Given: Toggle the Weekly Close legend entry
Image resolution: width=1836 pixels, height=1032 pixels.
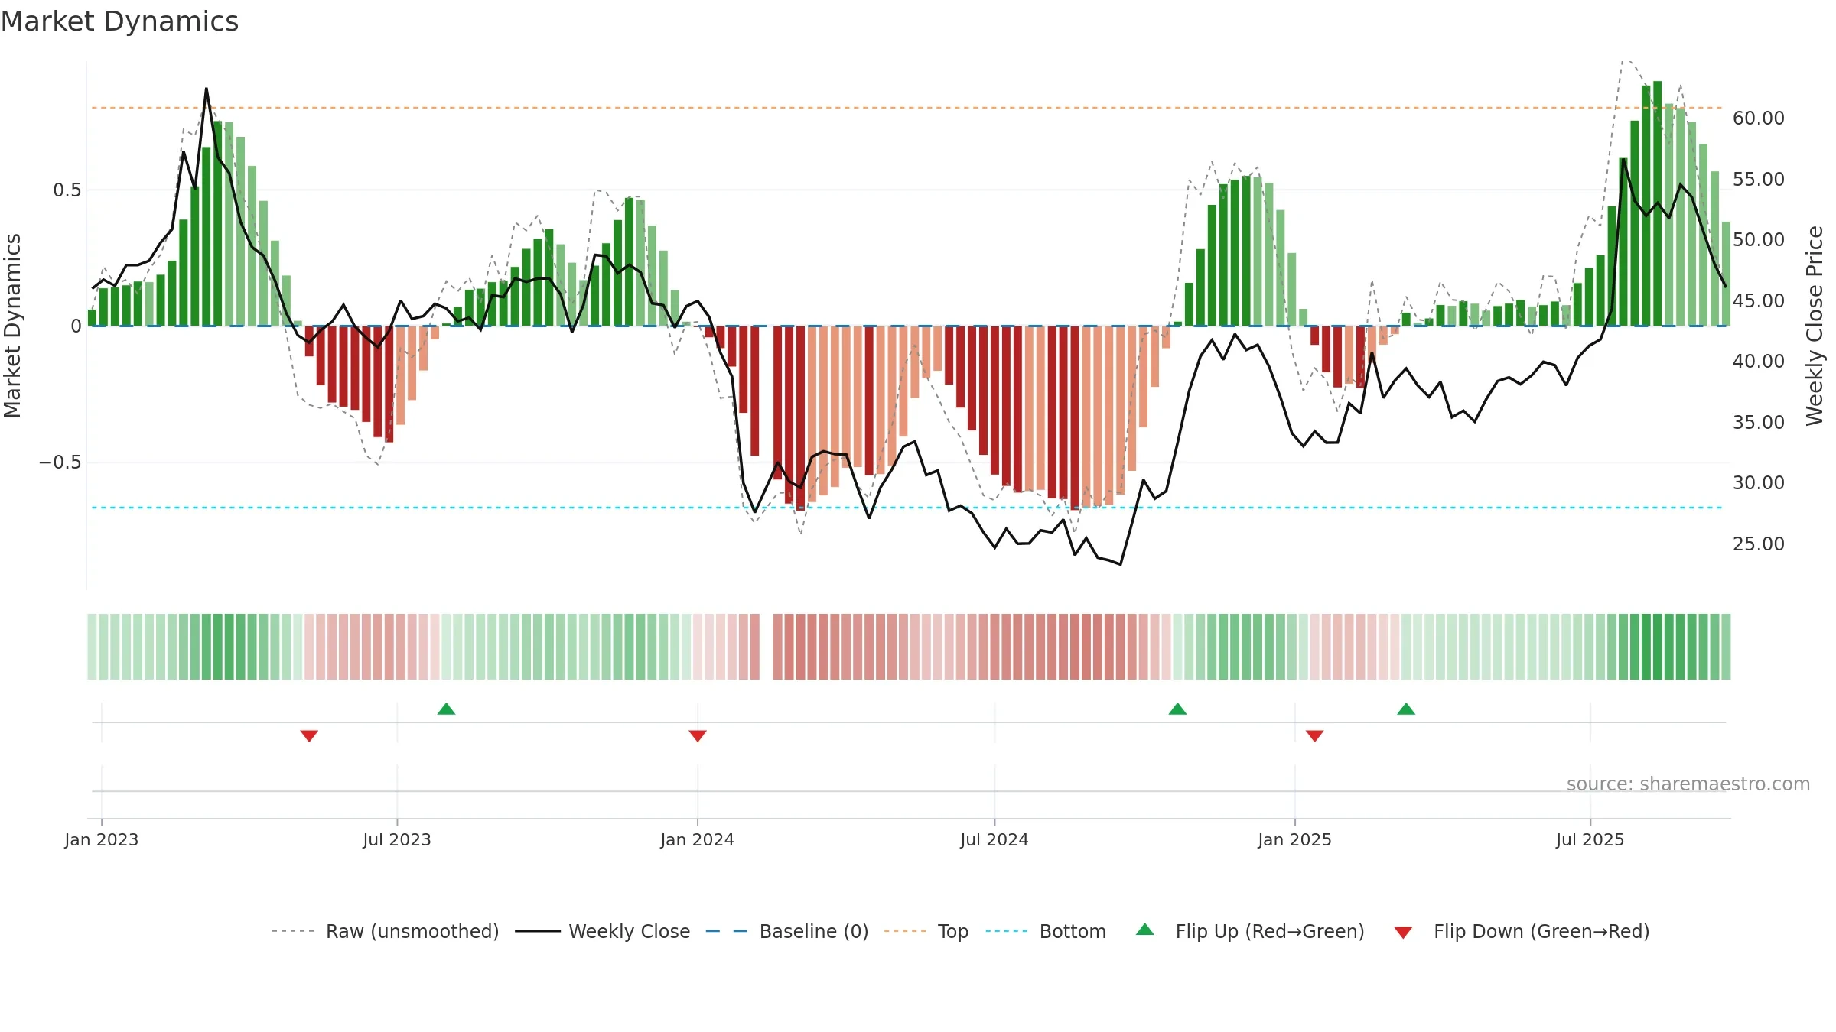Looking at the screenshot, I should click(602, 931).
